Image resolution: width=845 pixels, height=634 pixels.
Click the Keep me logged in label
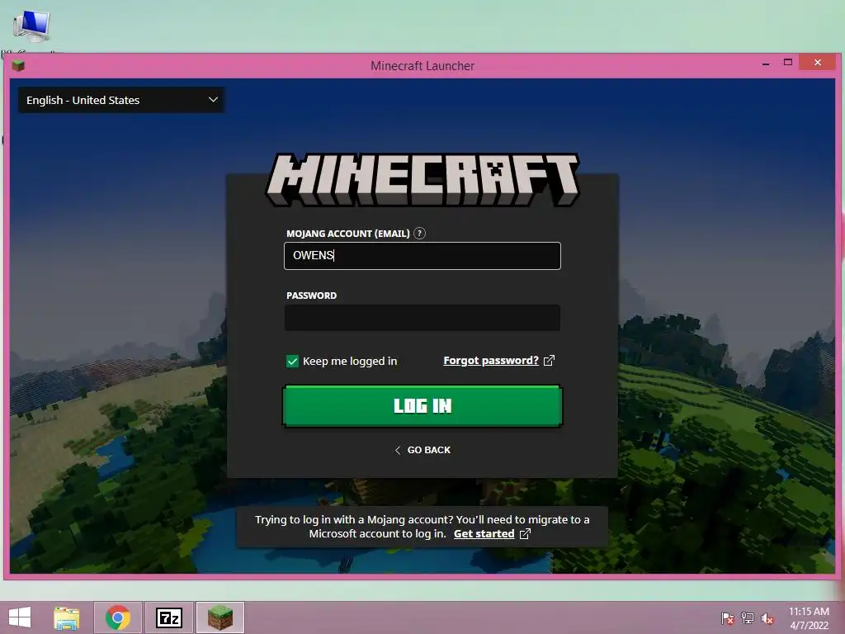(x=350, y=362)
